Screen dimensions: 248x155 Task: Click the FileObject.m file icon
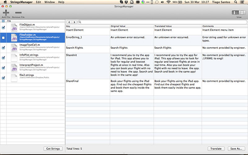pyautogui.click(x=14, y=28)
